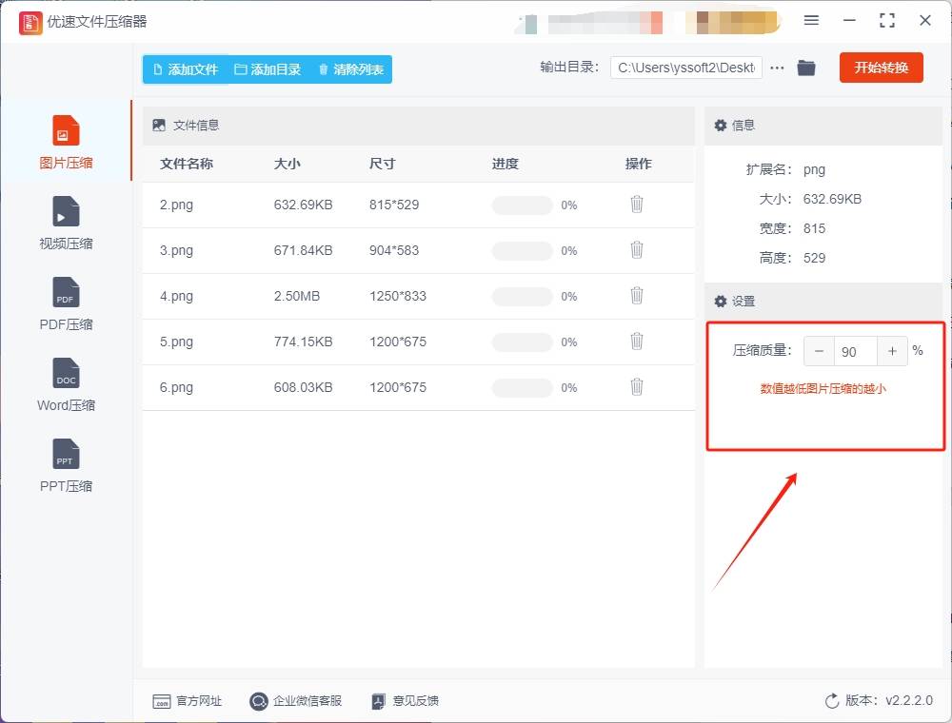This screenshot has width=952, height=723.
Task: Switch to PDF压缩 module
Action: [x=66, y=303]
